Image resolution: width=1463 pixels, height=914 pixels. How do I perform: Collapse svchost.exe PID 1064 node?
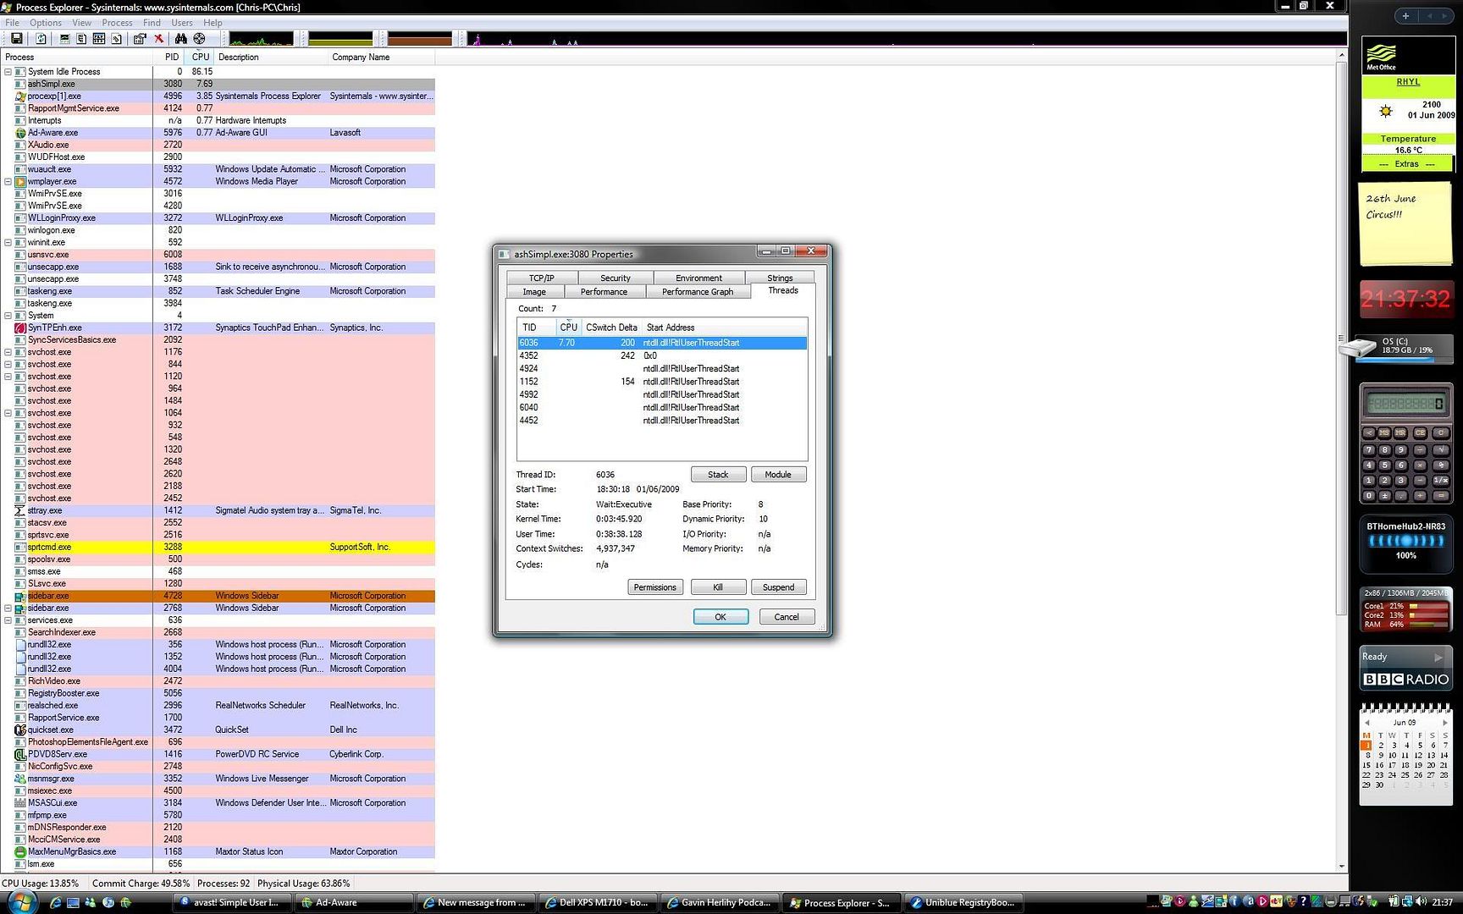tap(8, 413)
